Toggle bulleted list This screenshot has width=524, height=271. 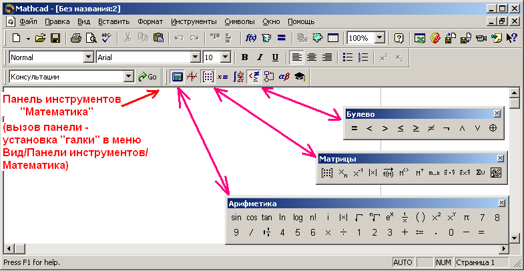[x=348, y=57]
